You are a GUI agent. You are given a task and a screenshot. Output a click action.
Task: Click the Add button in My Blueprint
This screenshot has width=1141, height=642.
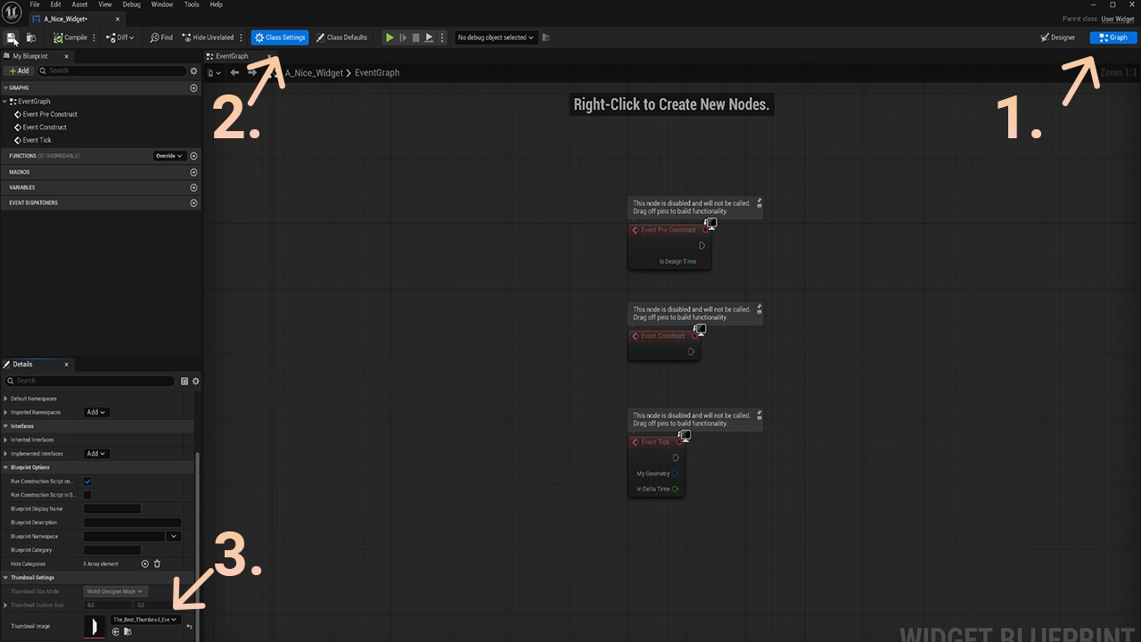tap(19, 70)
